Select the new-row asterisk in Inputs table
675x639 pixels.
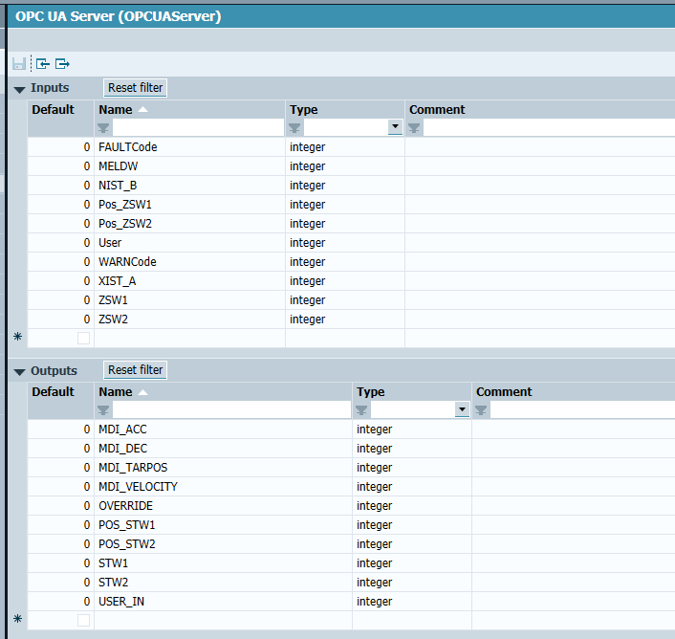tap(17, 337)
